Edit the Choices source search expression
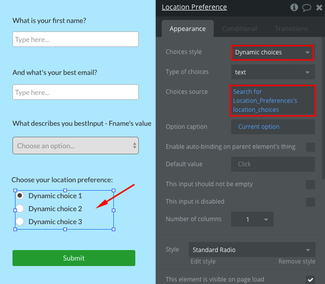Image resolution: width=325 pixels, height=284 pixels. point(273,100)
